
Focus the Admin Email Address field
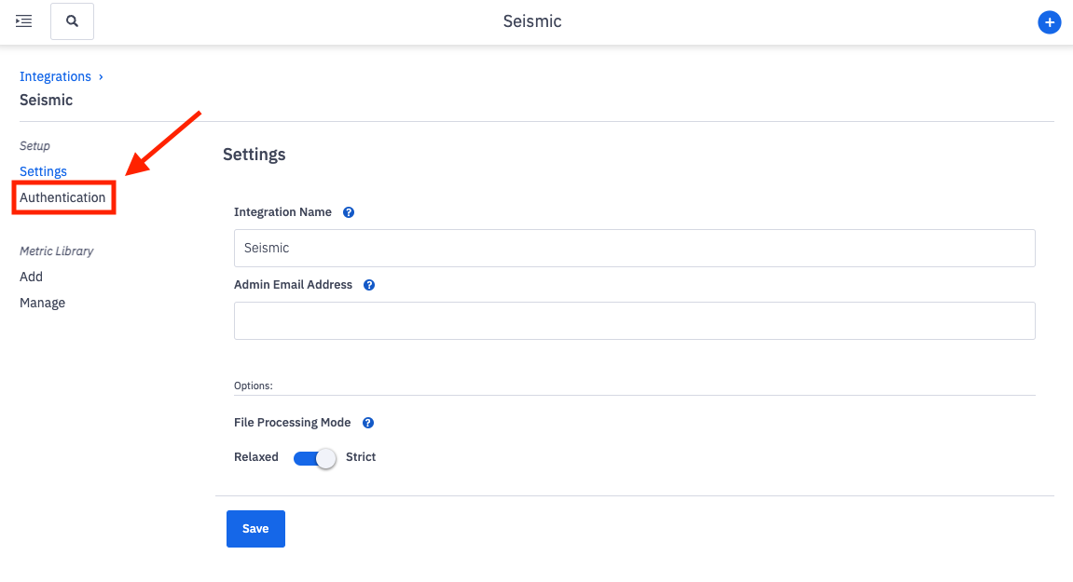pyautogui.click(x=634, y=320)
